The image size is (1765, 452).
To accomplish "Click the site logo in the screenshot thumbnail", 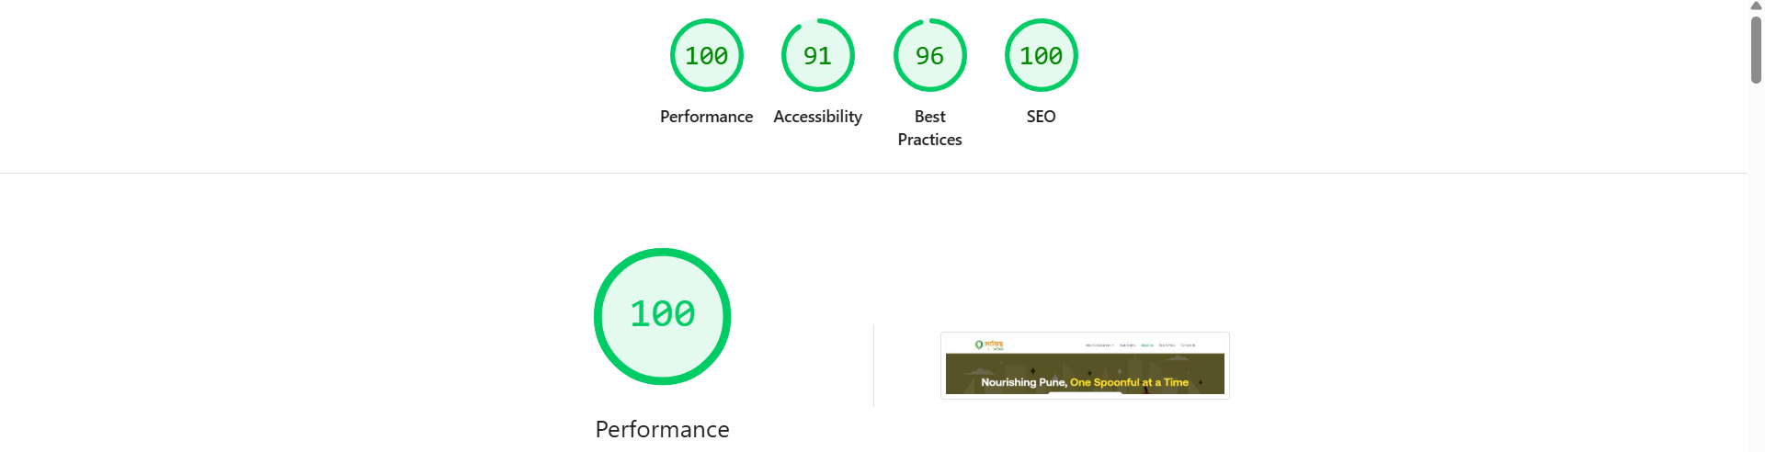I will [x=989, y=345].
